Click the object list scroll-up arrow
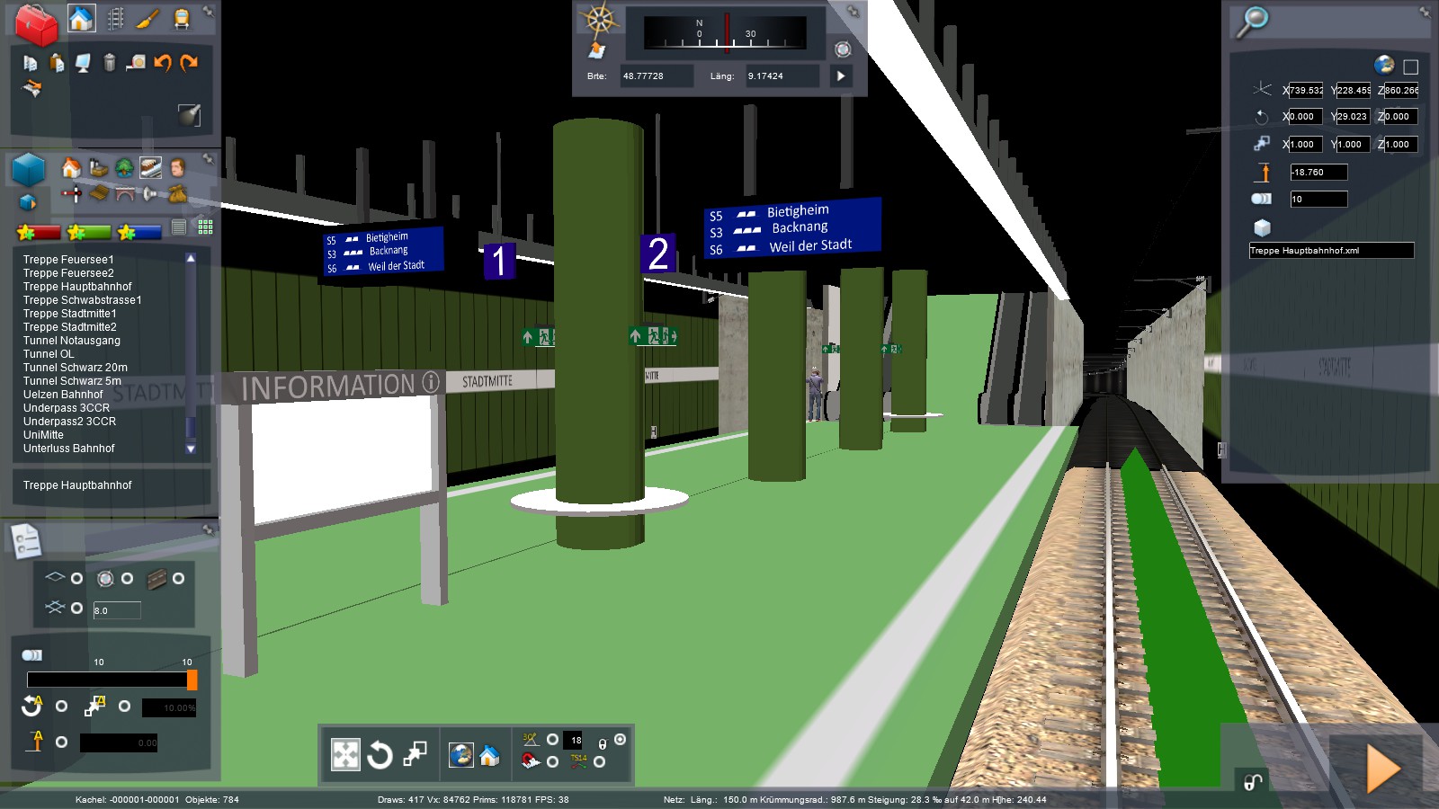1439x809 pixels. (191, 258)
